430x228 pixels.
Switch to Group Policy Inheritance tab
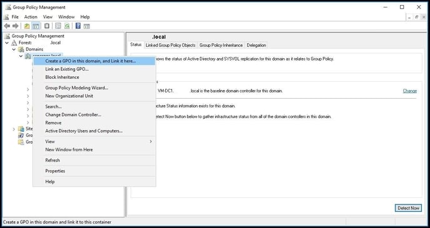click(x=221, y=45)
